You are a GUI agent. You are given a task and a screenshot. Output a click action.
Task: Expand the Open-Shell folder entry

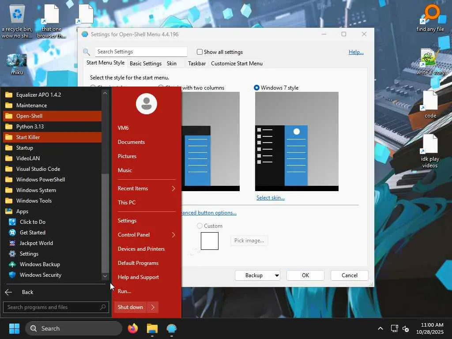click(52, 116)
